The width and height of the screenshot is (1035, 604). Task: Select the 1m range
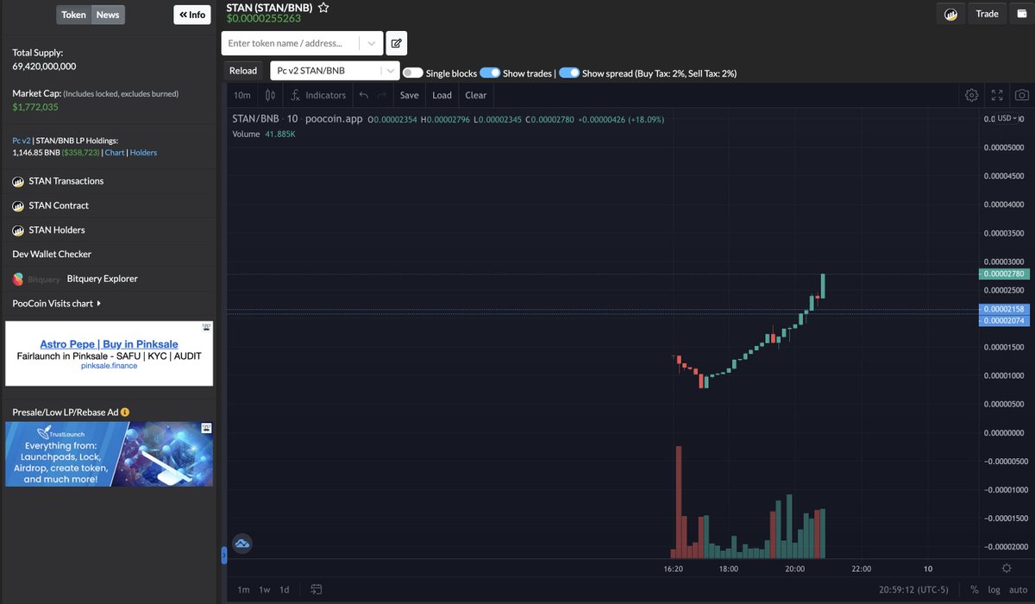click(x=244, y=589)
